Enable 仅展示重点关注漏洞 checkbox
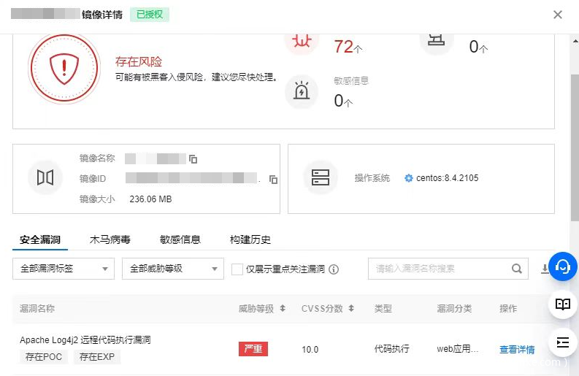 (x=237, y=269)
